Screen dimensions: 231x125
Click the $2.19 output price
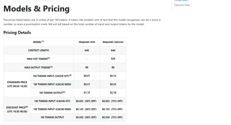(x=113, y=93)
